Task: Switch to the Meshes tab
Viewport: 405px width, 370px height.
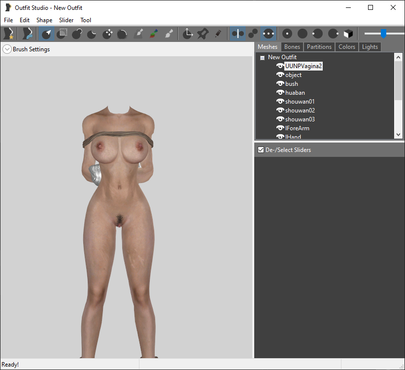Action: point(268,47)
